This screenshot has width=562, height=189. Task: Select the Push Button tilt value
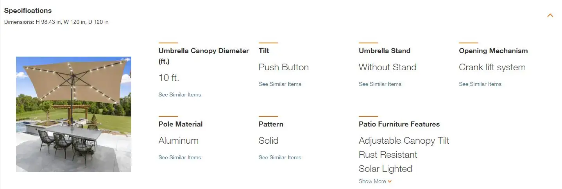point(284,67)
